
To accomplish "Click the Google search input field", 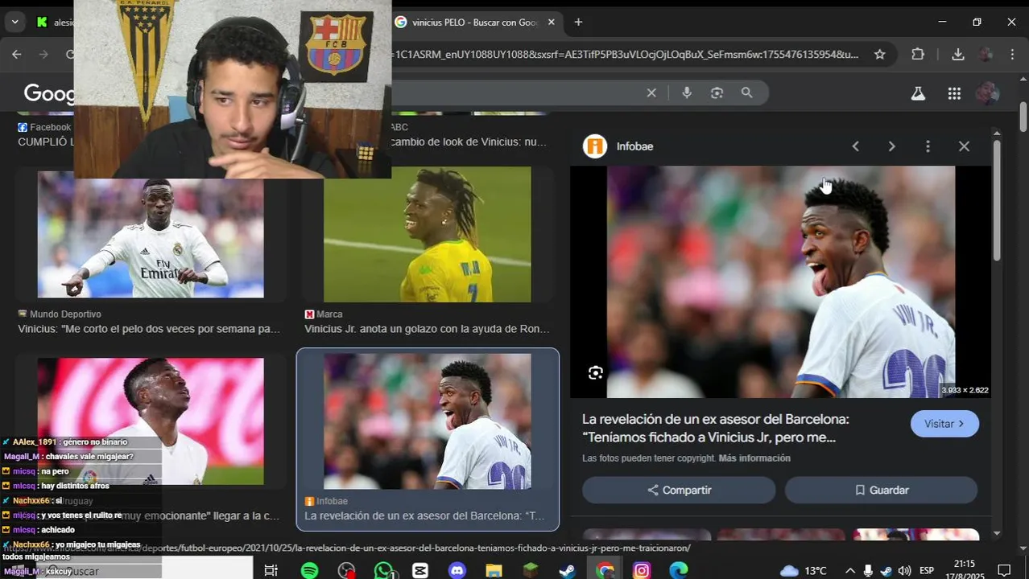I will (x=515, y=92).
